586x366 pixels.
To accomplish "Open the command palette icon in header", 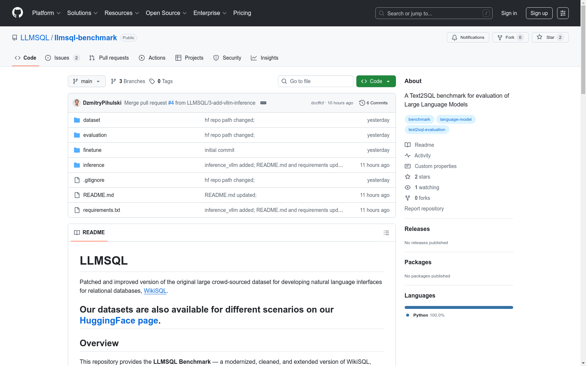I will click(563, 13).
